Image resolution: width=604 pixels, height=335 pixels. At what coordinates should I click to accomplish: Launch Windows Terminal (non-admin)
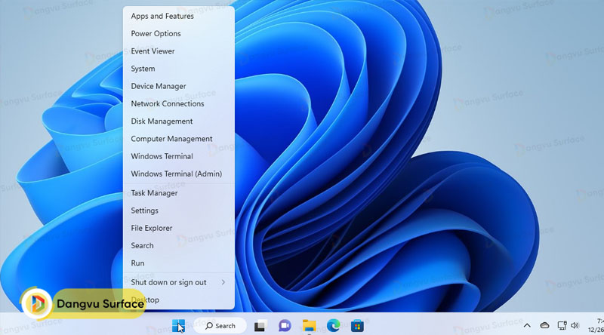[179, 156]
